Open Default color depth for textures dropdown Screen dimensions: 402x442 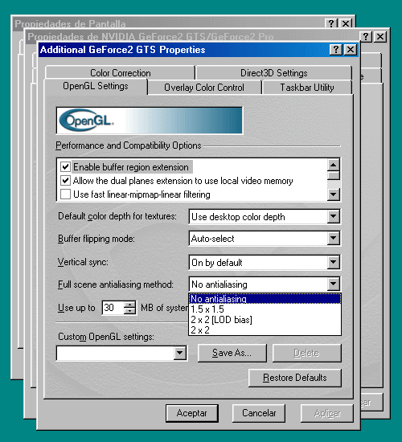coord(333,216)
